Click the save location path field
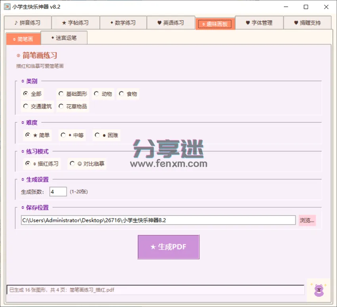Image resolution: width=337 pixels, height=307 pixels. coord(158,220)
